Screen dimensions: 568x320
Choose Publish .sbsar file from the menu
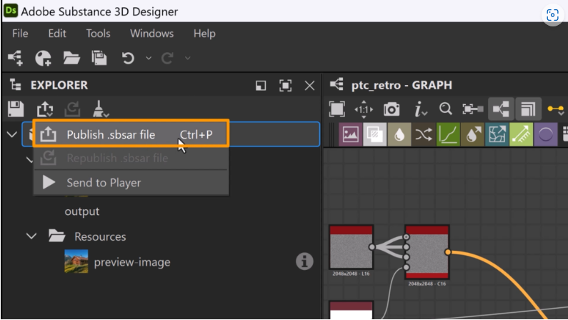[x=131, y=134]
